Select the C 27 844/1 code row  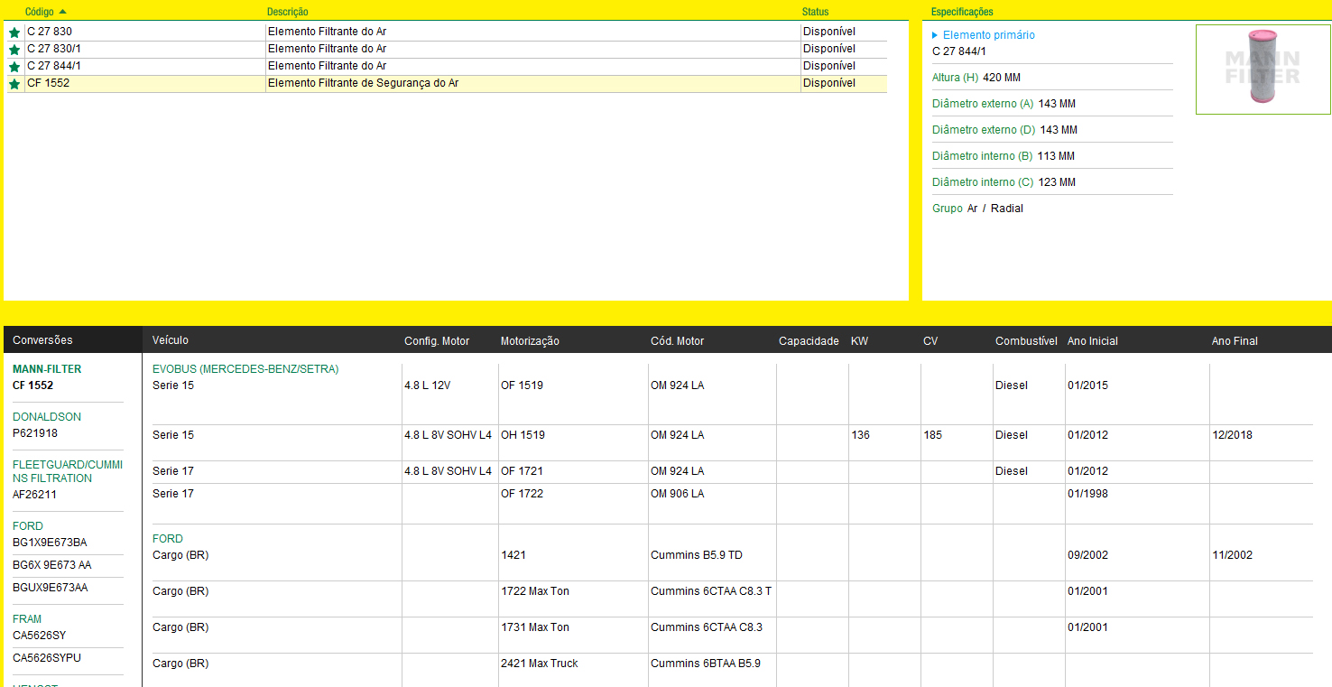click(54, 66)
